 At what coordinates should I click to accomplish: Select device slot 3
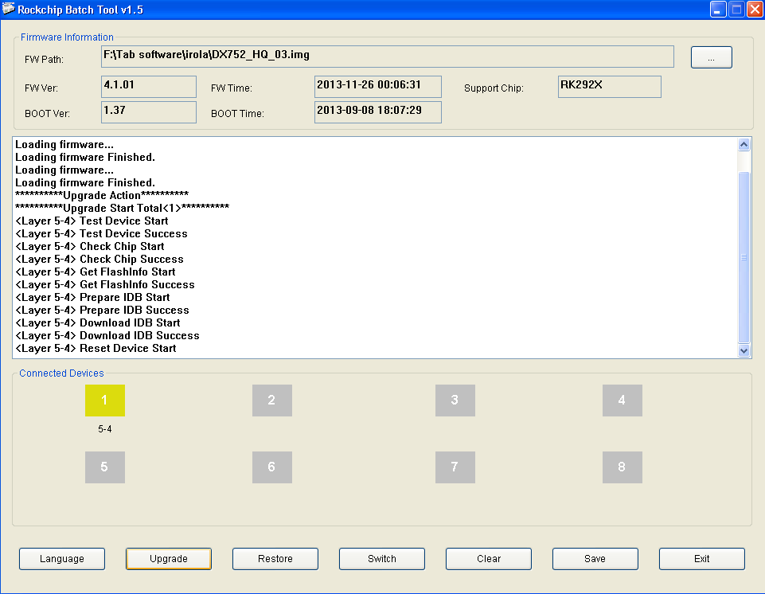click(455, 401)
